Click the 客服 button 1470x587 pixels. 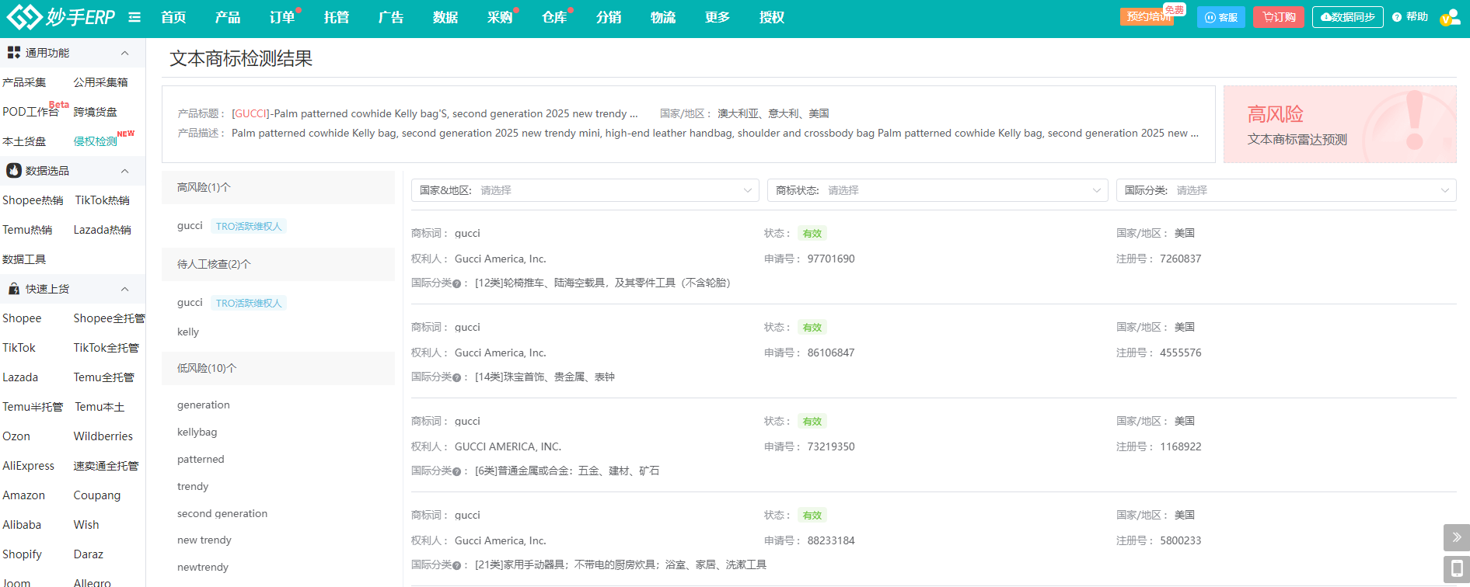coord(1221,17)
